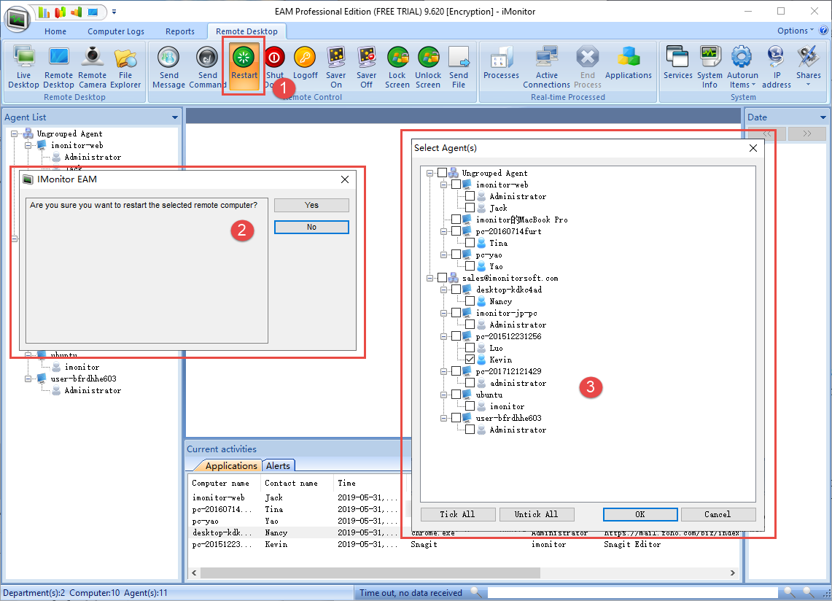Open Active Connections view
832x601 pixels.
[x=547, y=67]
